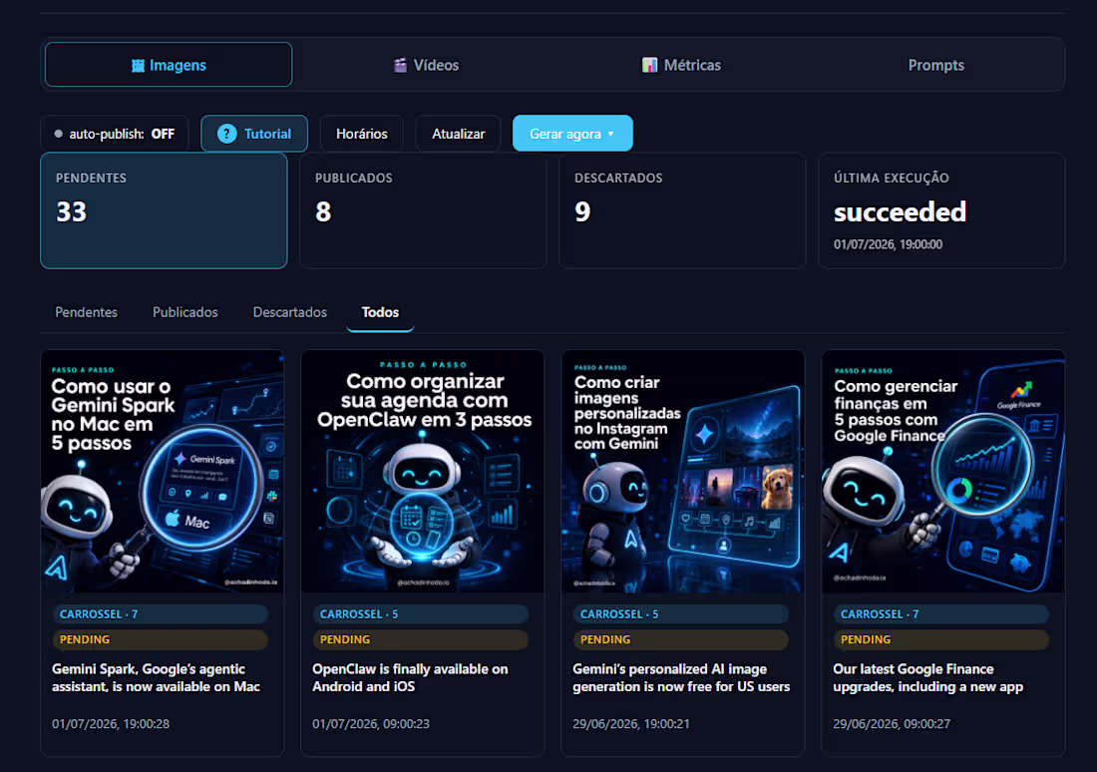Image resolution: width=1097 pixels, height=772 pixels.
Task: Open the Instagram com Gemini thumbnail
Action: tap(683, 471)
